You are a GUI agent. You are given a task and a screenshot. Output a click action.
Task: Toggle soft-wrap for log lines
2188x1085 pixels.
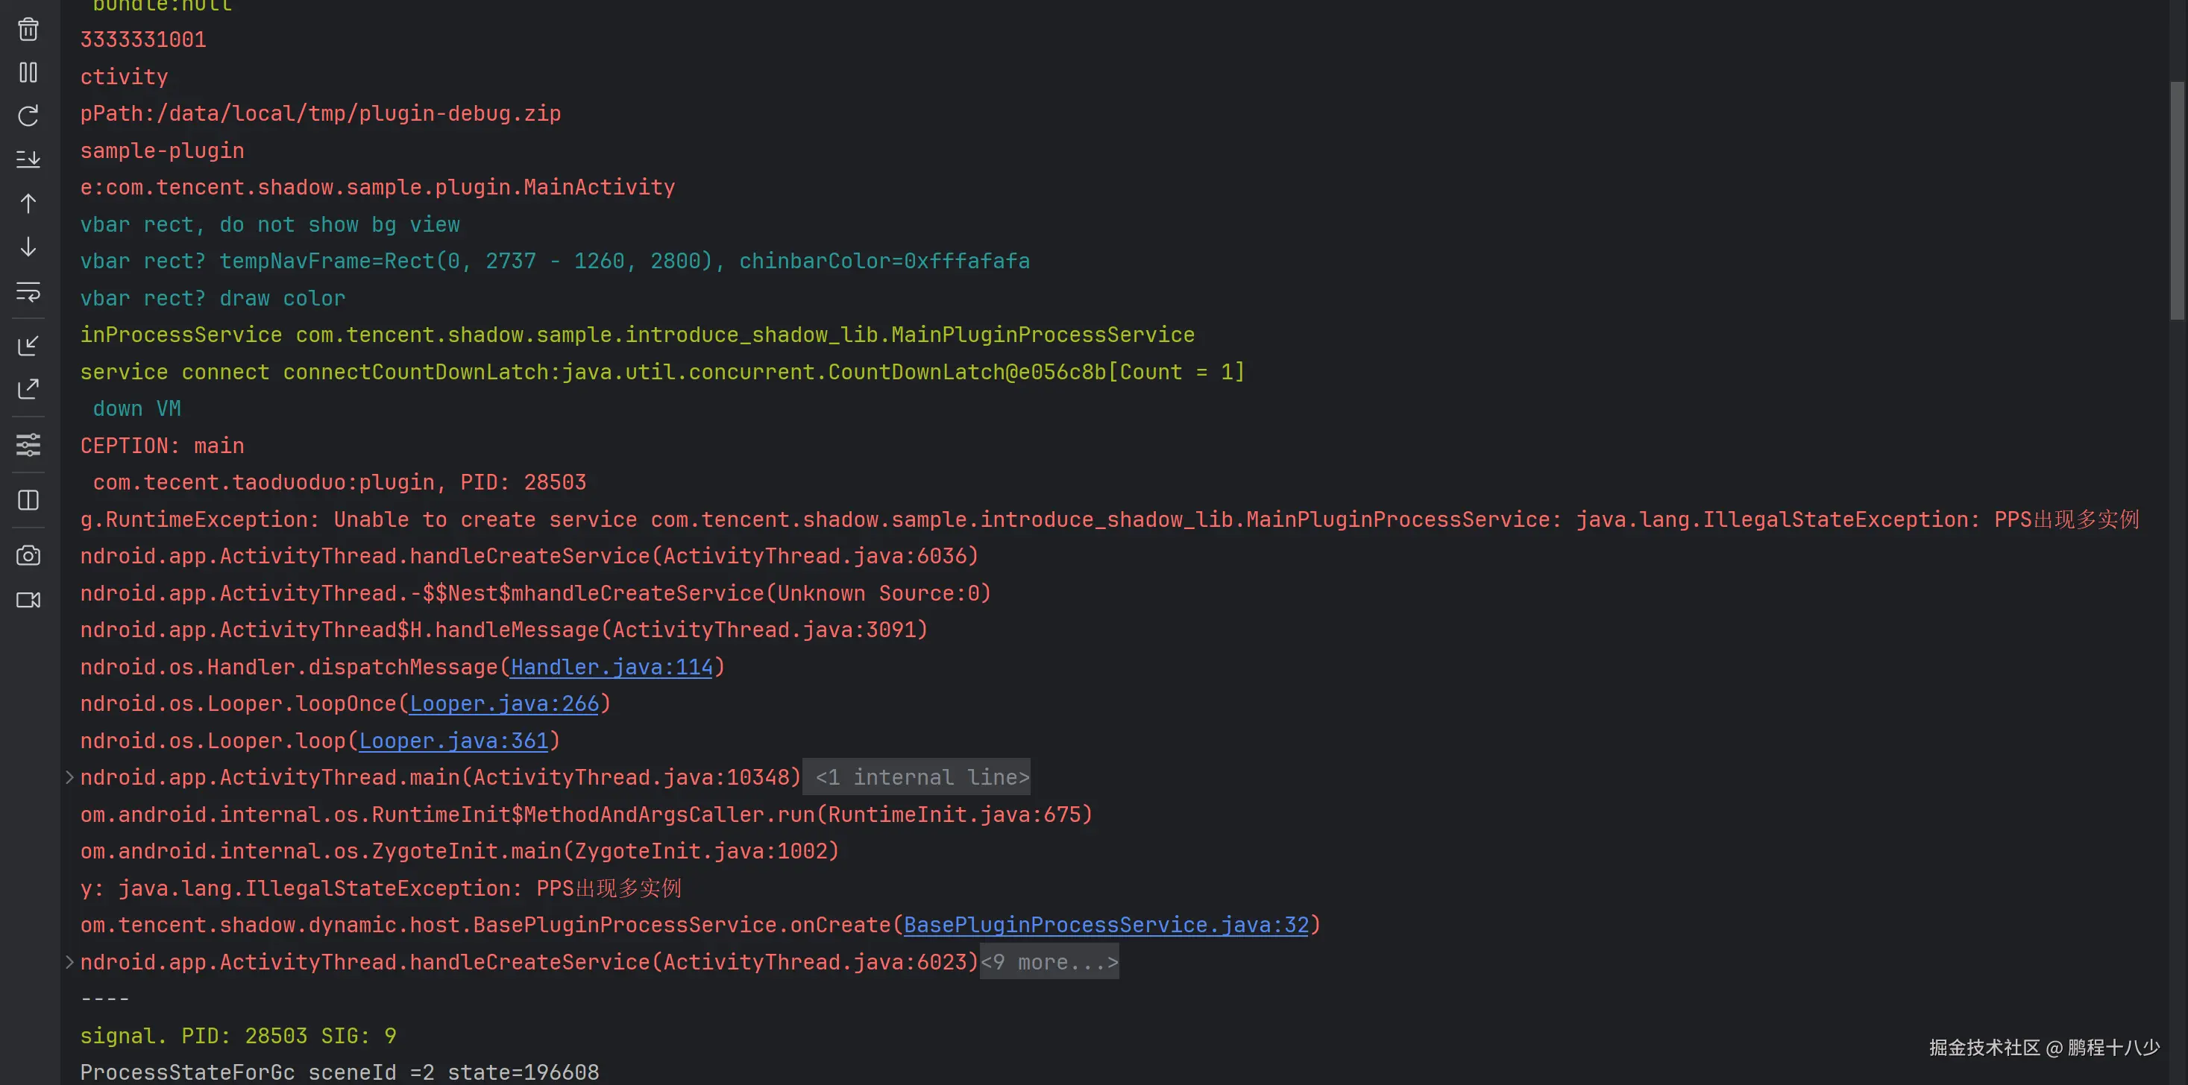pyautogui.click(x=28, y=292)
